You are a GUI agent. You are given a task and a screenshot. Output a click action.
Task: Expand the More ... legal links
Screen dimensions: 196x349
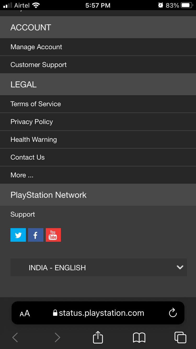click(22, 175)
